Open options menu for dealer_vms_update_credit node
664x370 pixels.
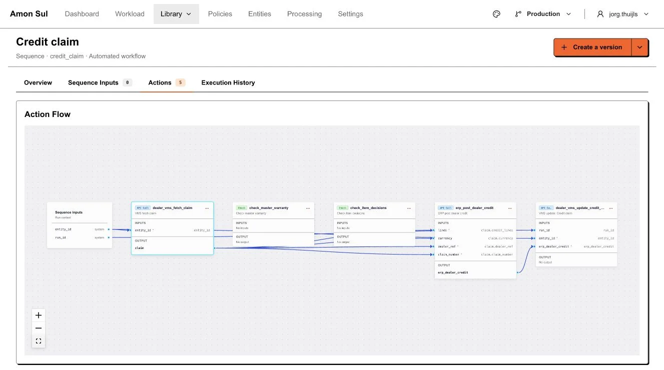pos(611,208)
